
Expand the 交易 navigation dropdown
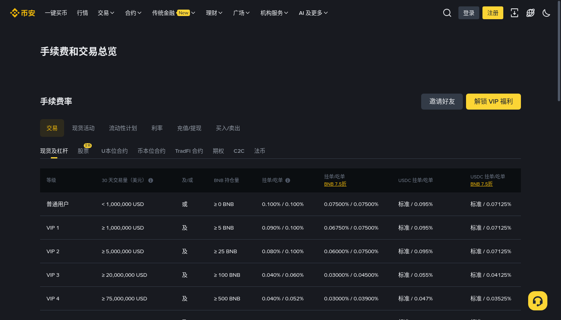click(106, 13)
